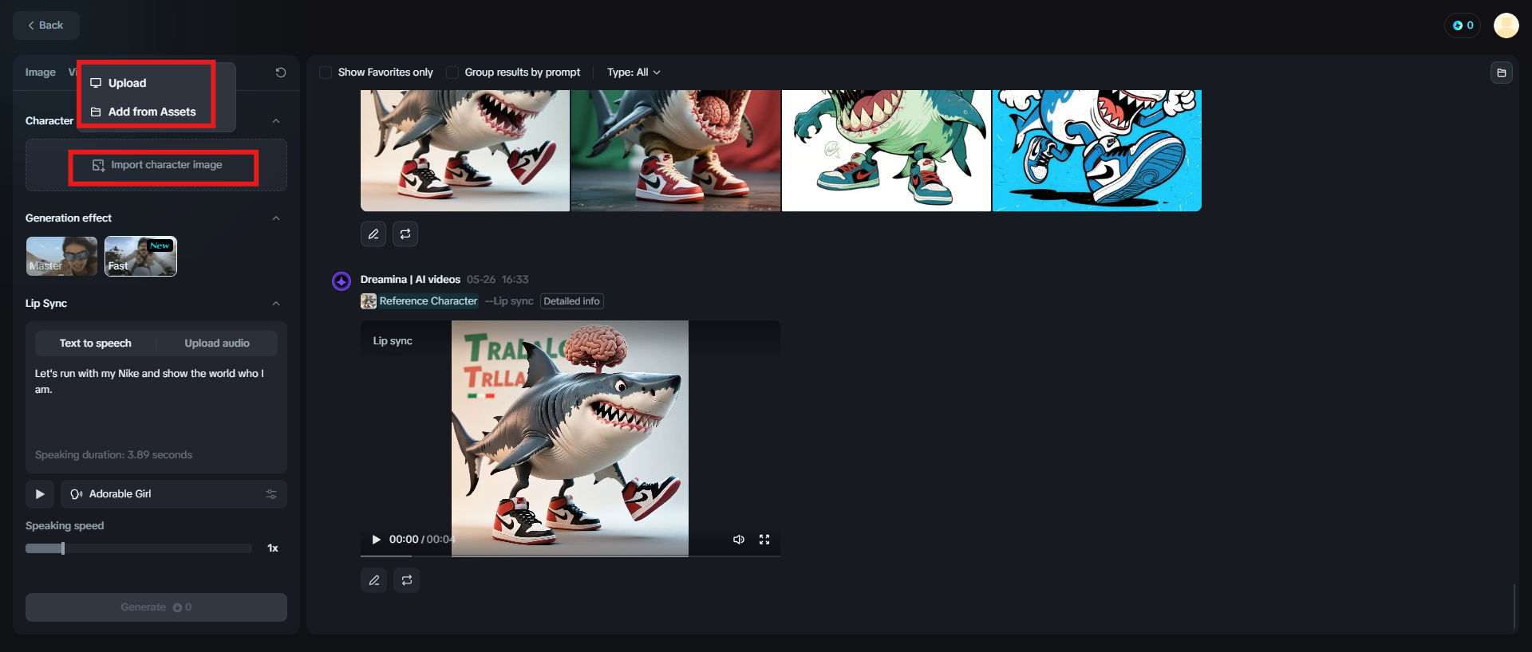Reset settings with the refresh icon

pos(281,73)
